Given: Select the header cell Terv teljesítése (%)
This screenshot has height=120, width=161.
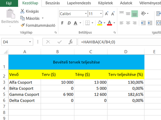Looking at the screenshot, I should (126, 74).
